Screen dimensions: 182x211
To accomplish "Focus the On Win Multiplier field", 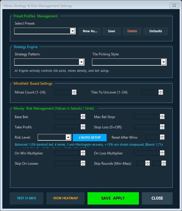I will click(x=68, y=153).
